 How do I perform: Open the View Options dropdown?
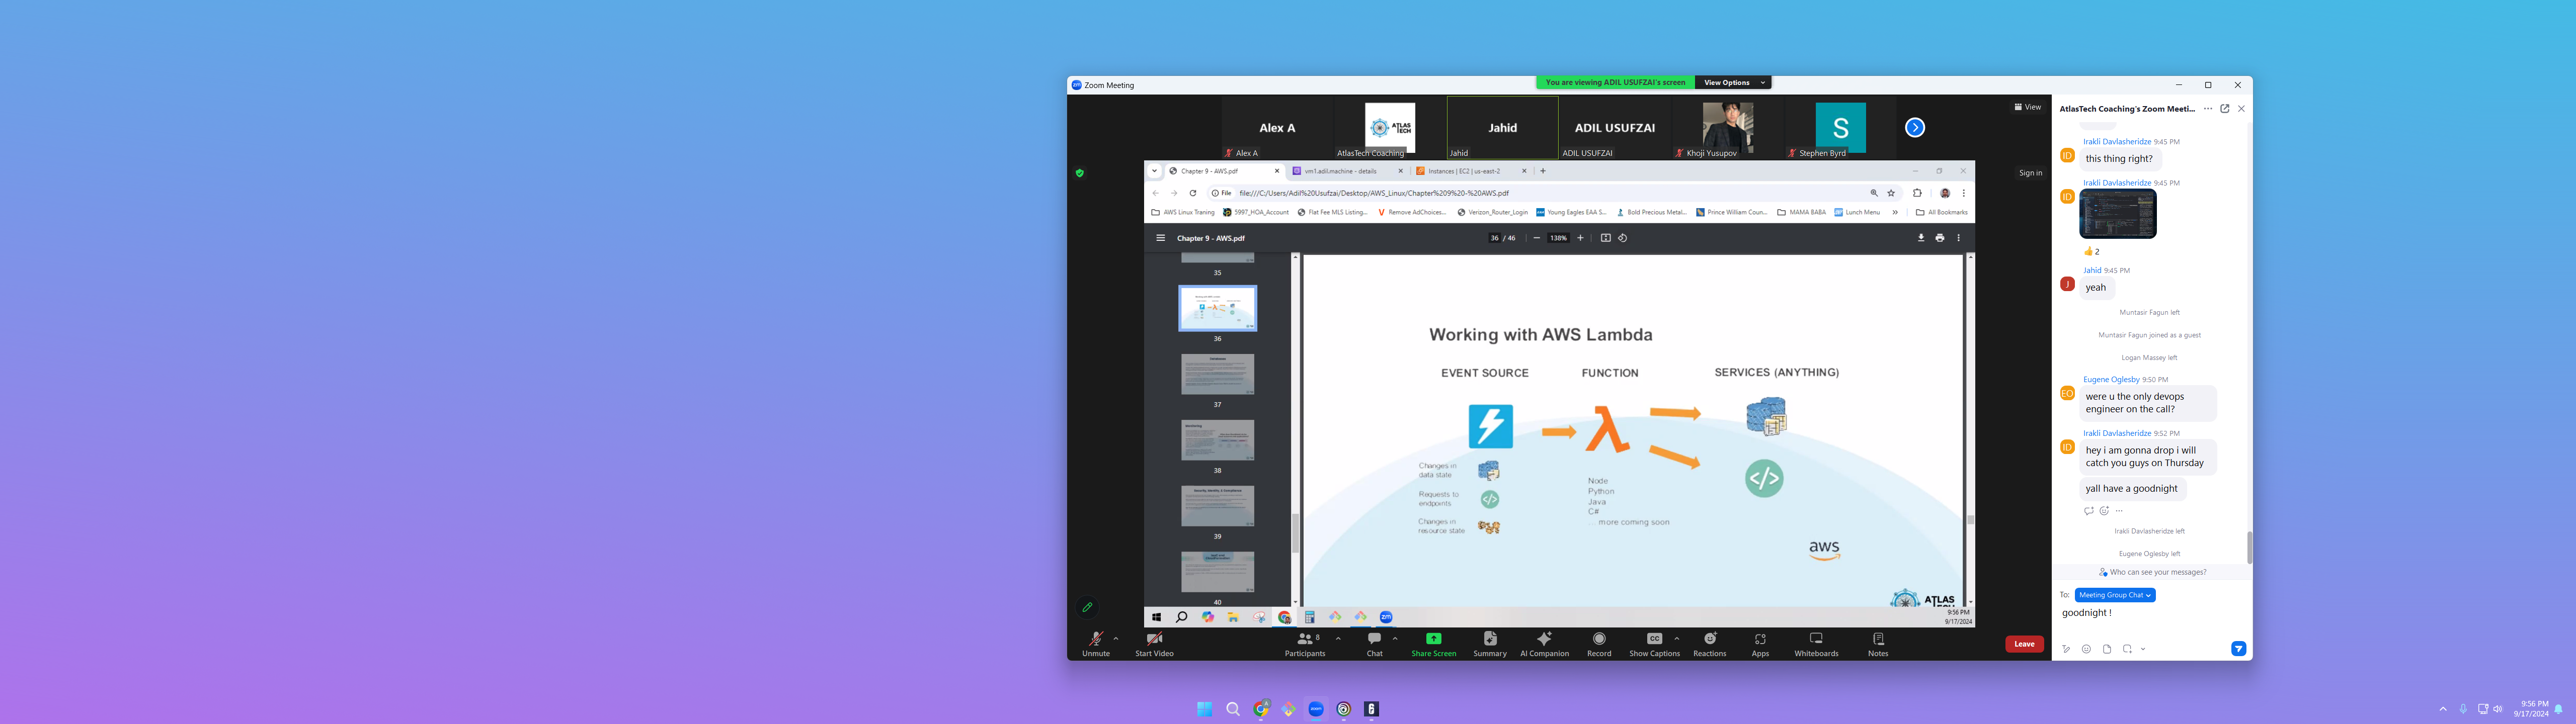click(1732, 83)
